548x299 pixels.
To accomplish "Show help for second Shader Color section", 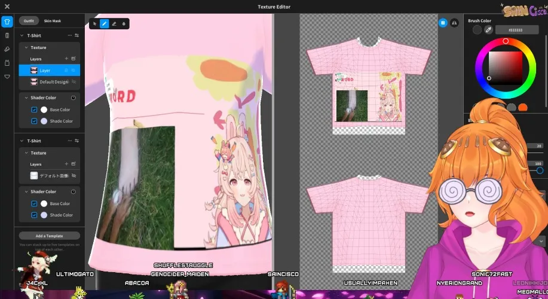I will [74, 191].
